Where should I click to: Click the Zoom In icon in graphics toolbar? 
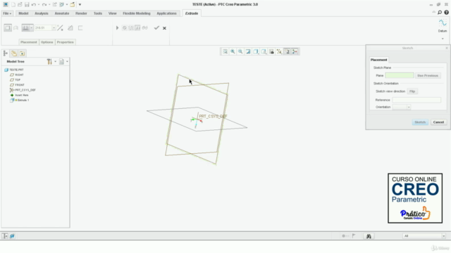(233, 51)
